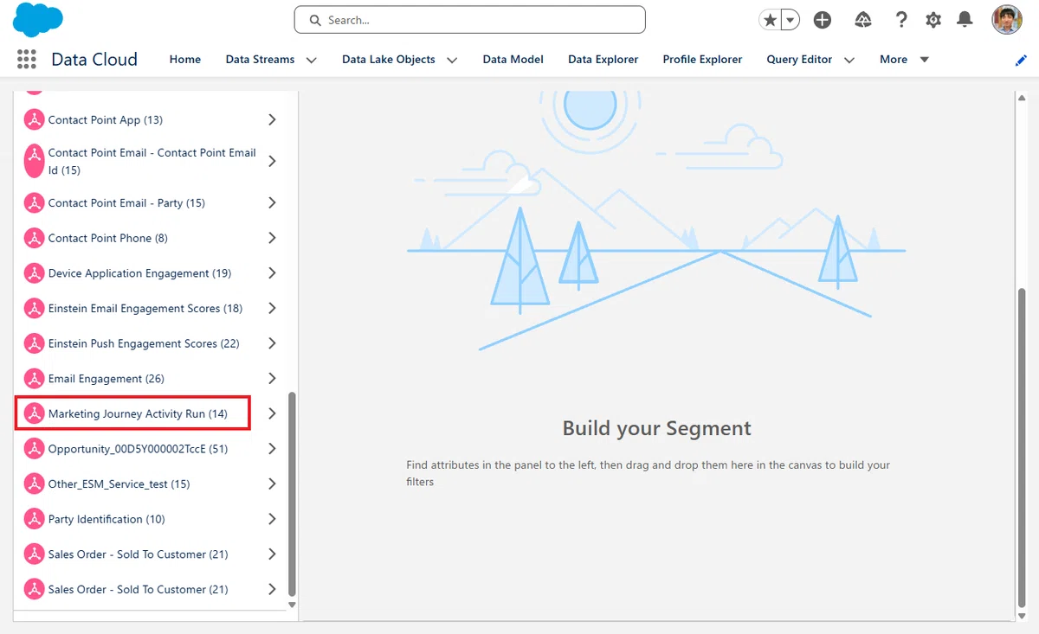Click the attribute panel scroll down arrow
This screenshot has height=634, width=1039.
292,605
